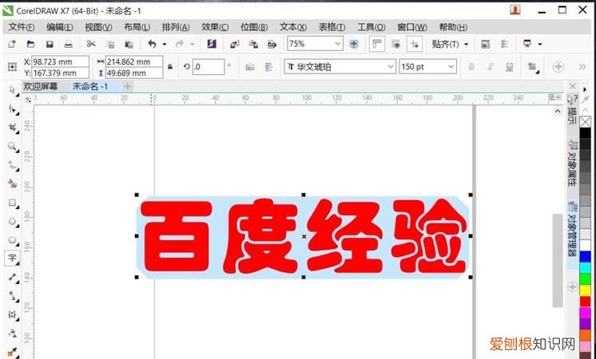This screenshot has height=359, width=596.
Task: Open the 文件(F) menu
Action: 22,27
